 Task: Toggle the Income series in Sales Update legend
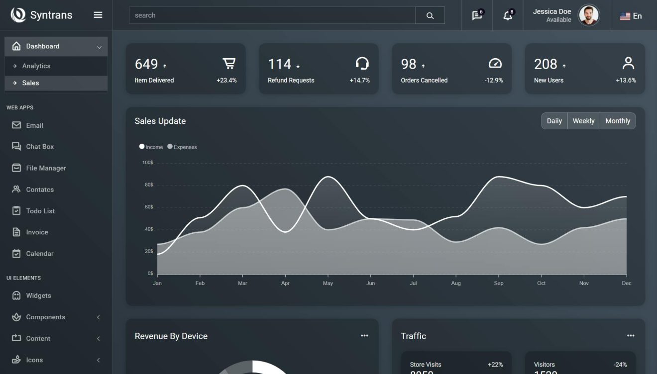click(x=150, y=147)
